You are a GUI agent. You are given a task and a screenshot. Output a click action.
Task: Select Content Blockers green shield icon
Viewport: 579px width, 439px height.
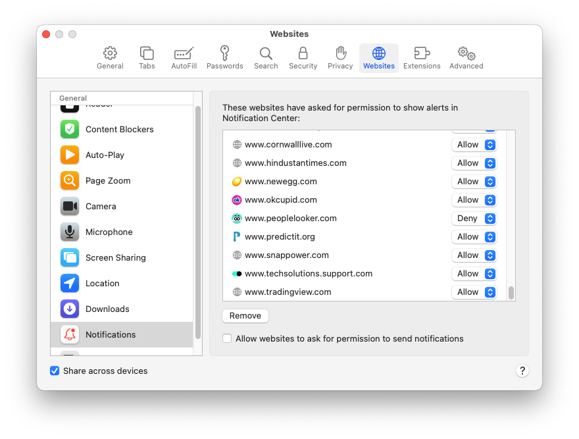[x=70, y=129]
